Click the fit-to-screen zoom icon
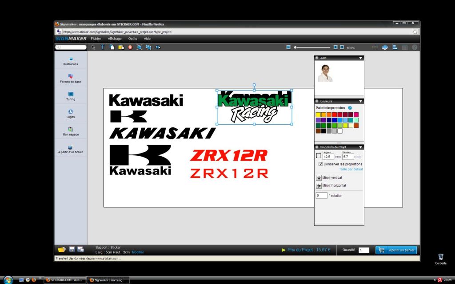The image size is (455, 284). [x=342, y=47]
